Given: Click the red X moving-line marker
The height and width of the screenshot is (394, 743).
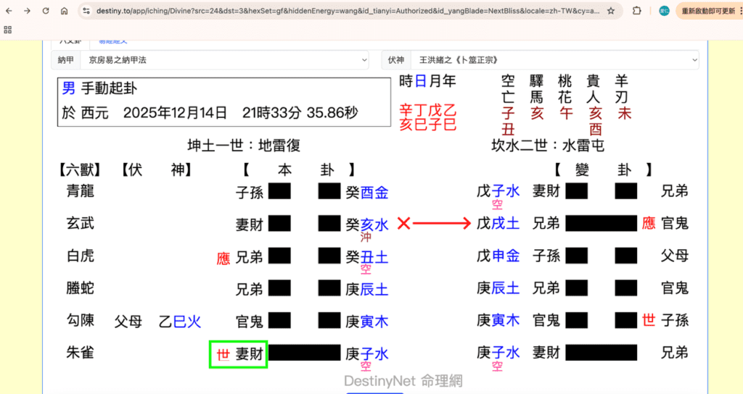Looking at the screenshot, I should tap(404, 224).
